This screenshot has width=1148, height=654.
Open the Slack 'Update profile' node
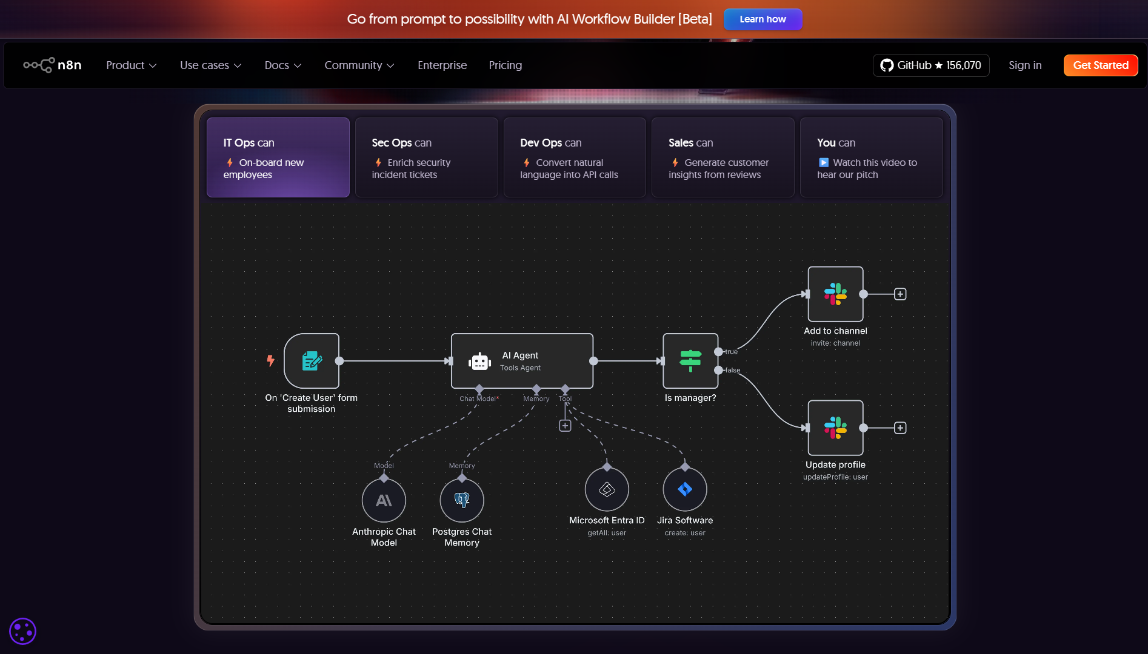835,428
